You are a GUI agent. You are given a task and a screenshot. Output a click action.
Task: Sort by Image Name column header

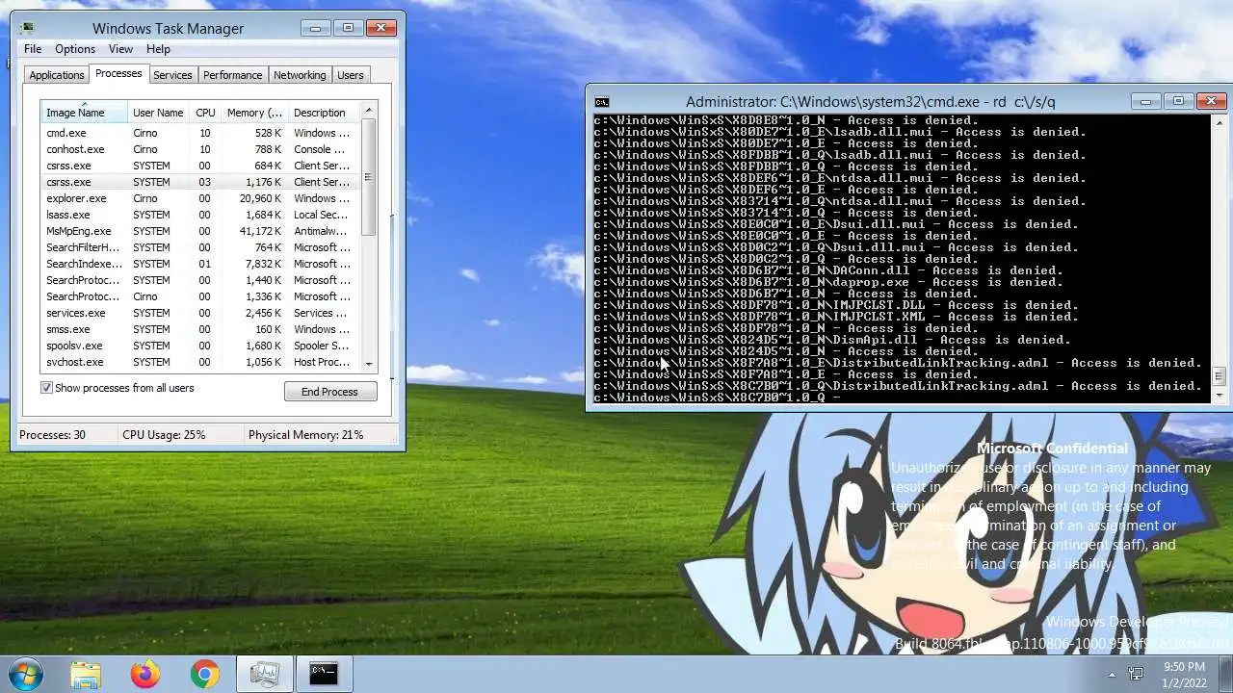(84, 113)
